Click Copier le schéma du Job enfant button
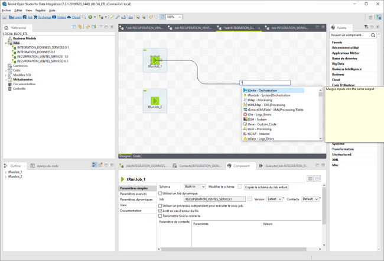 [x=266, y=187]
